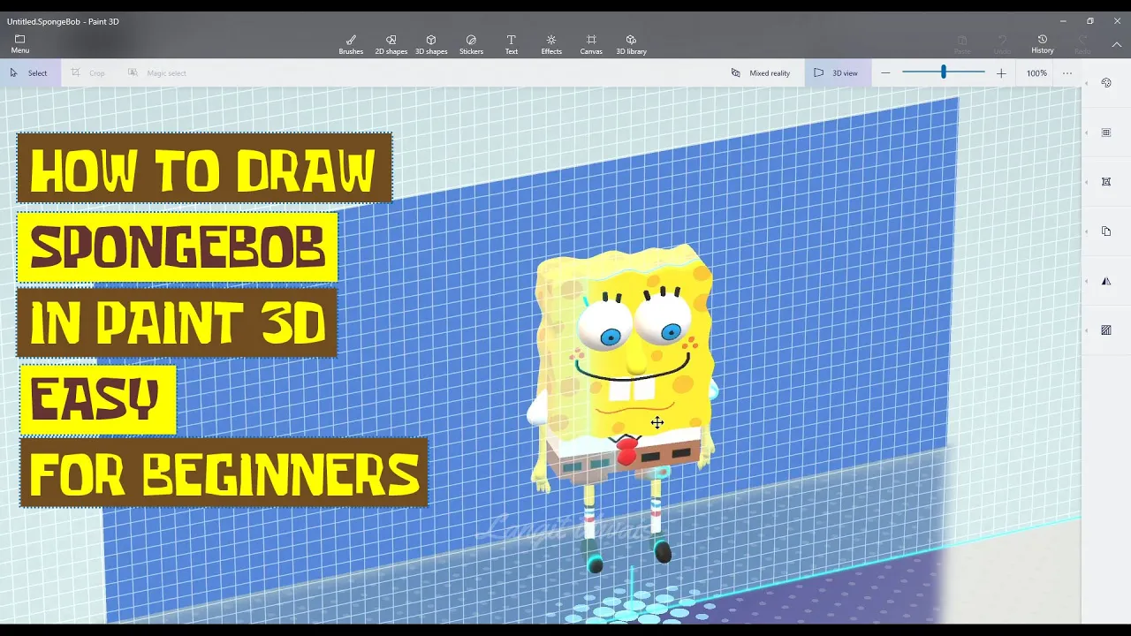1131x636 pixels.
Task: Expand sidebar arrow beside the Copy icon
Action: [x=1087, y=231]
